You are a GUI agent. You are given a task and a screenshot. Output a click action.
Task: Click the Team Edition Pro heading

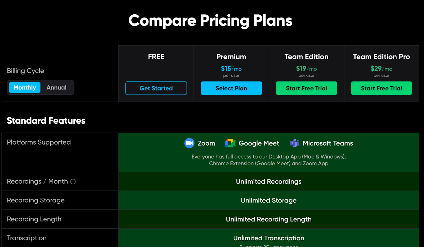click(x=381, y=57)
